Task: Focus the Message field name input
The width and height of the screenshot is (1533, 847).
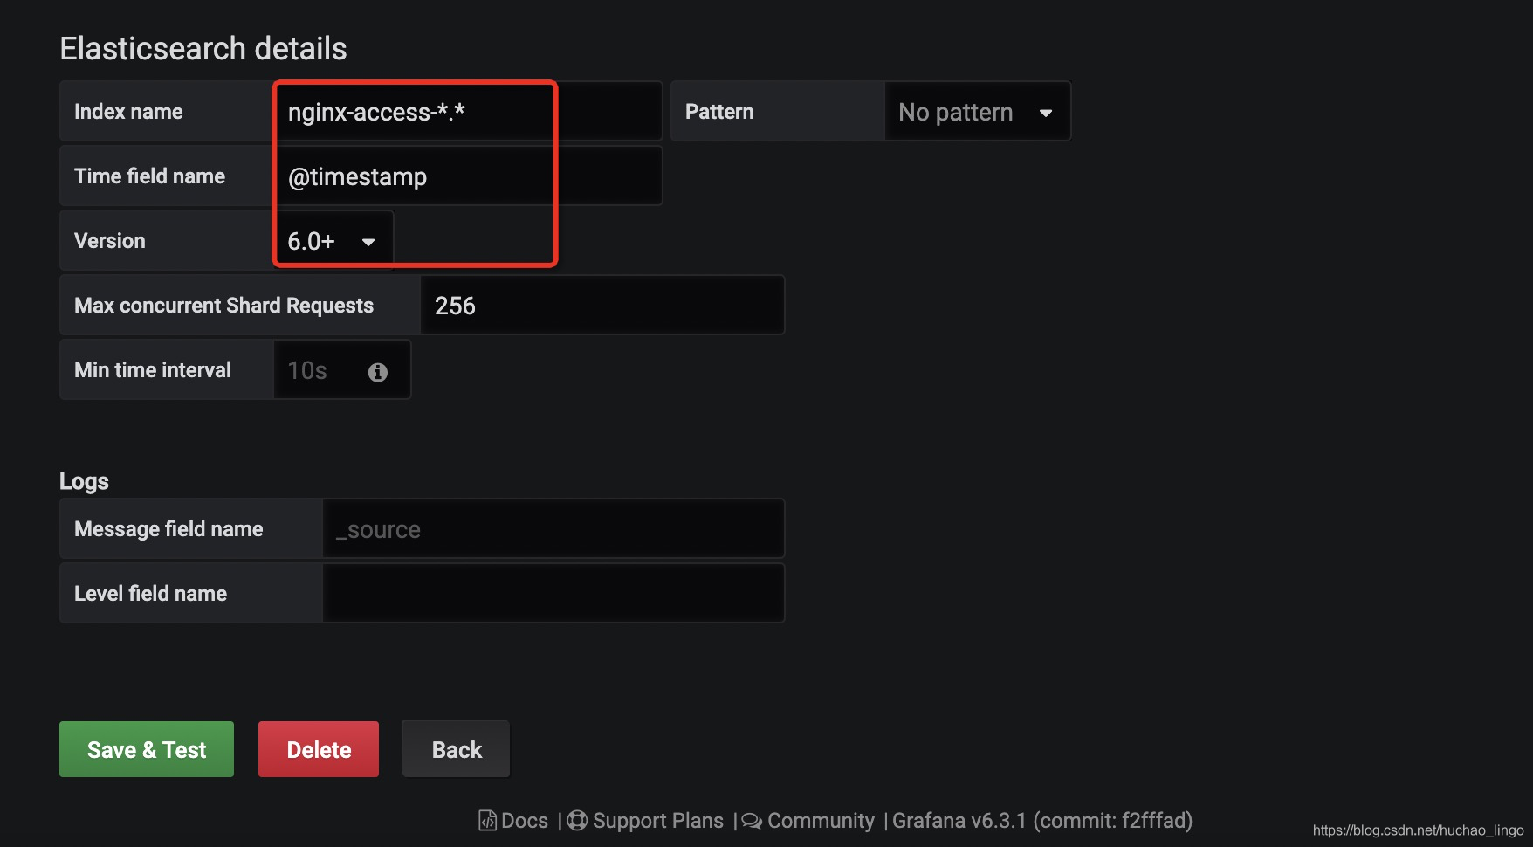Action: click(x=553, y=529)
